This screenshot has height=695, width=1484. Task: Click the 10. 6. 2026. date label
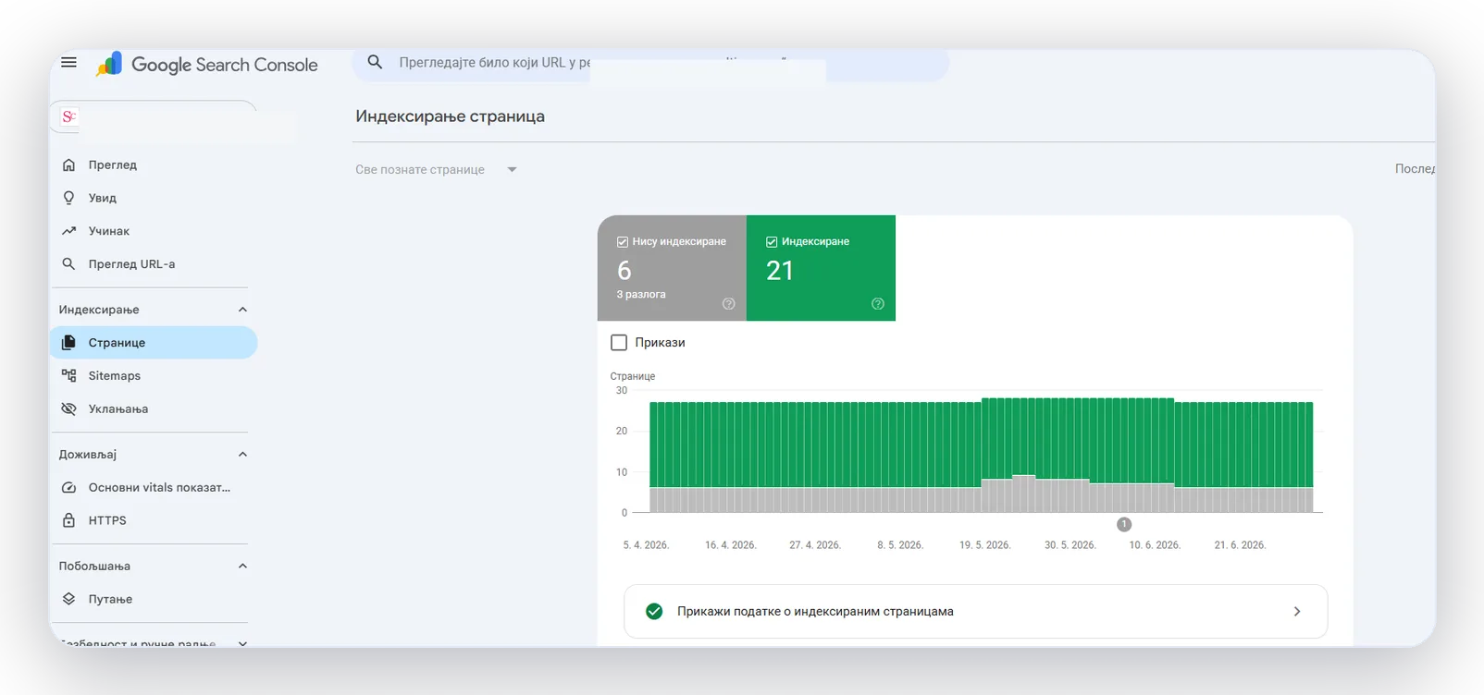tap(1155, 545)
